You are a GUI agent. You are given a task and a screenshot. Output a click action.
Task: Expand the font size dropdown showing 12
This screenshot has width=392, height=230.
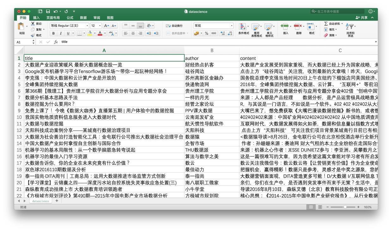pyautogui.click(x=100, y=26)
